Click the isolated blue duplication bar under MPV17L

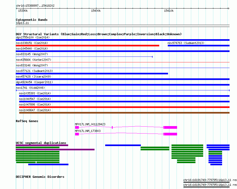point(123,145)
